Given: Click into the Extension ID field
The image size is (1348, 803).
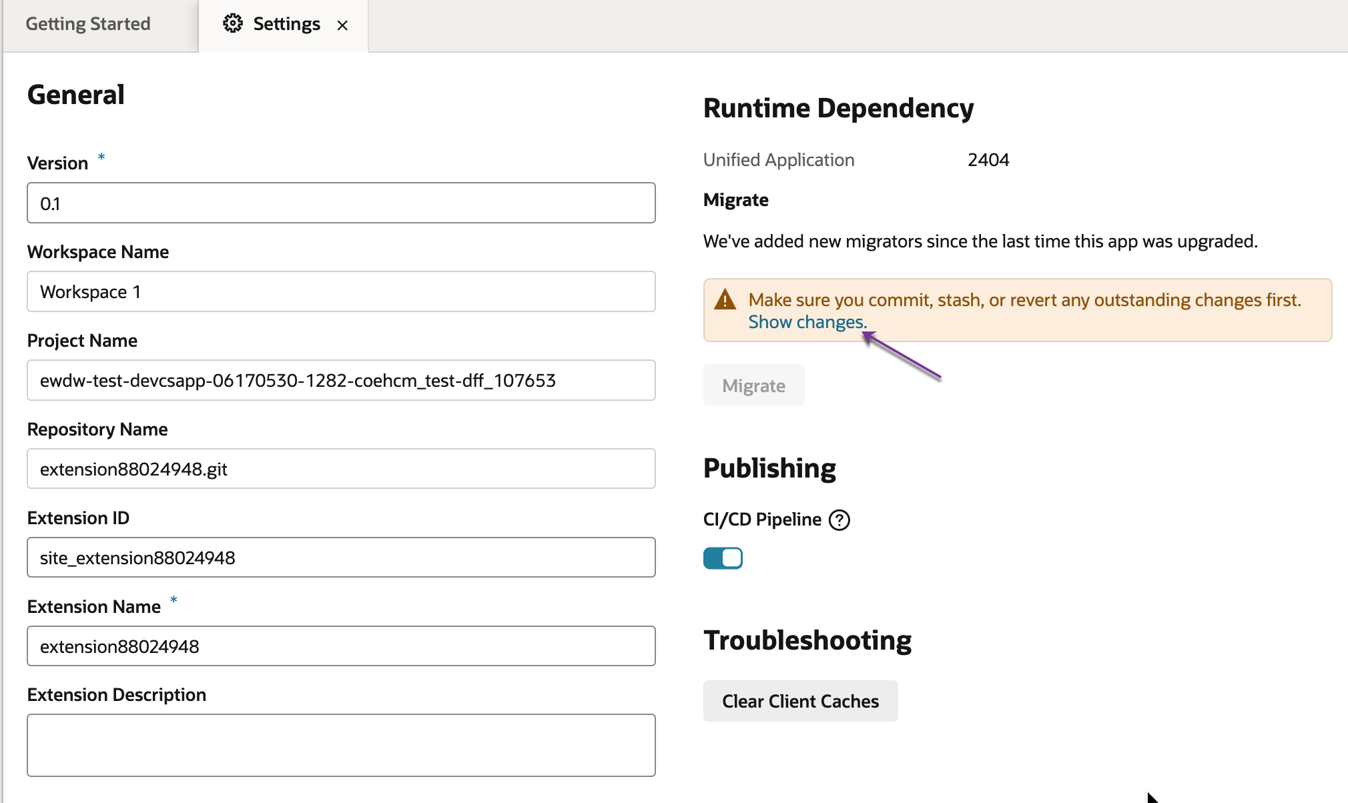Looking at the screenshot, I should 341,558.
